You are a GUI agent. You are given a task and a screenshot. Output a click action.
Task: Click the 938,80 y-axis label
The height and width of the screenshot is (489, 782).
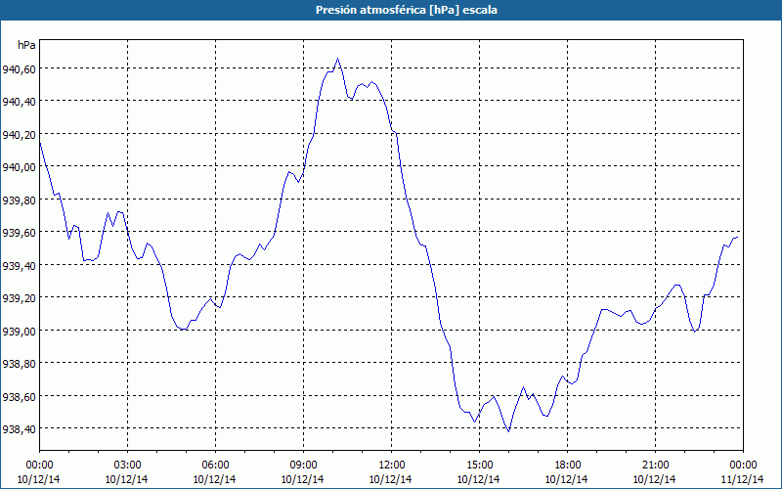pyautogui.click(x=19, y=364)
